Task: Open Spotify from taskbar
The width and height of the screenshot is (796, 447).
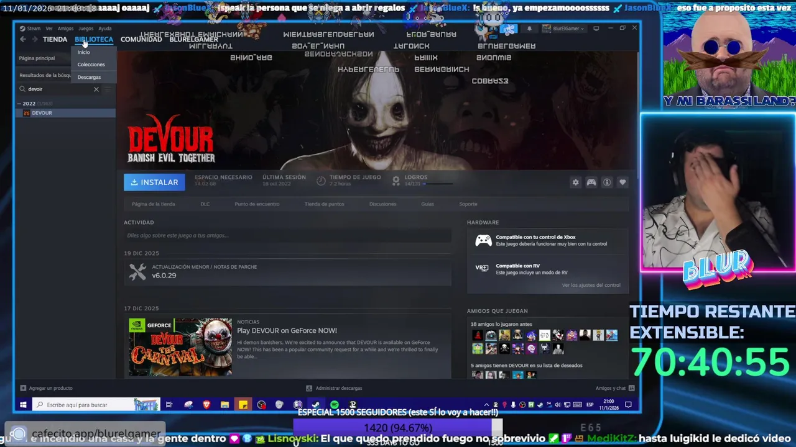Action: point(335,405)
